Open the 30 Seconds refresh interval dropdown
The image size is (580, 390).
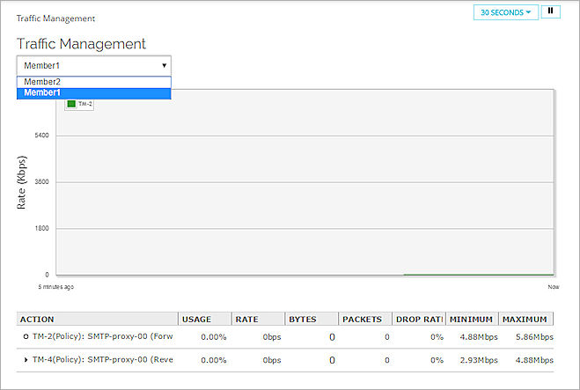coord(505,12)
